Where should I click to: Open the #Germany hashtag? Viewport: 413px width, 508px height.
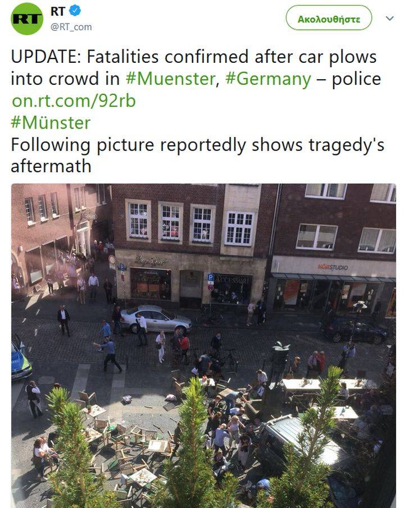click(268, 79)
